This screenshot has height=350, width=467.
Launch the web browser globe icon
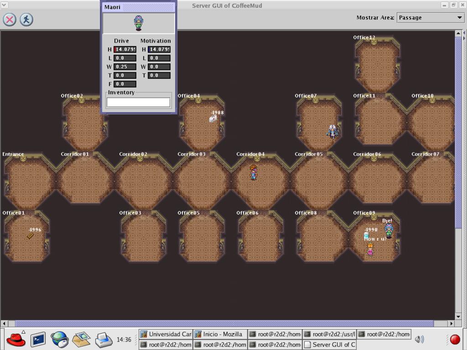[x=60, y=340]
